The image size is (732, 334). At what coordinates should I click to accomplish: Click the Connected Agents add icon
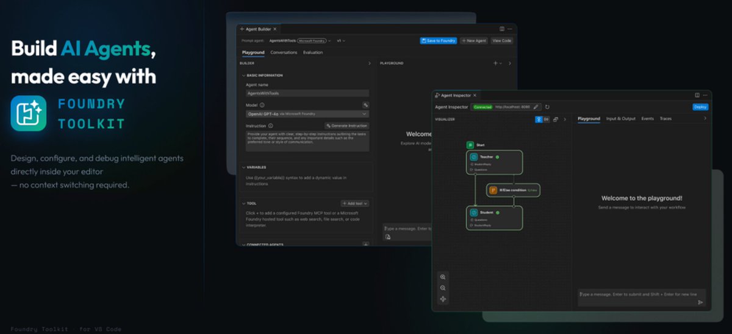[365, 244]
